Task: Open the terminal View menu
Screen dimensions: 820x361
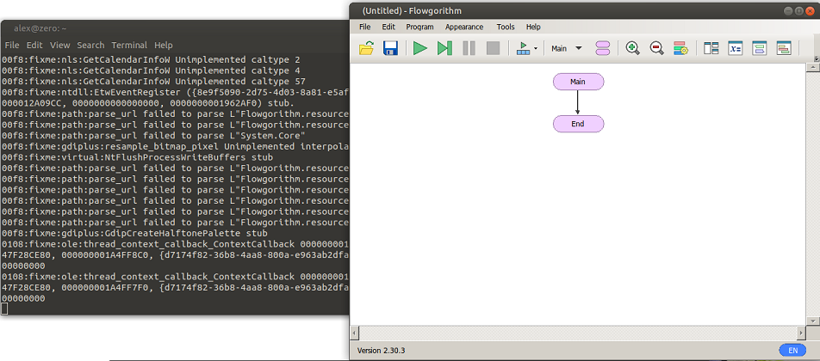Action: click(60, 46)
